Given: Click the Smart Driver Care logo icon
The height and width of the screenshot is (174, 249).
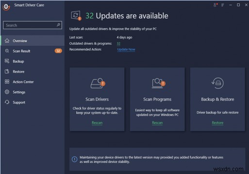Looking at the screenshot, I should point(6,7).
